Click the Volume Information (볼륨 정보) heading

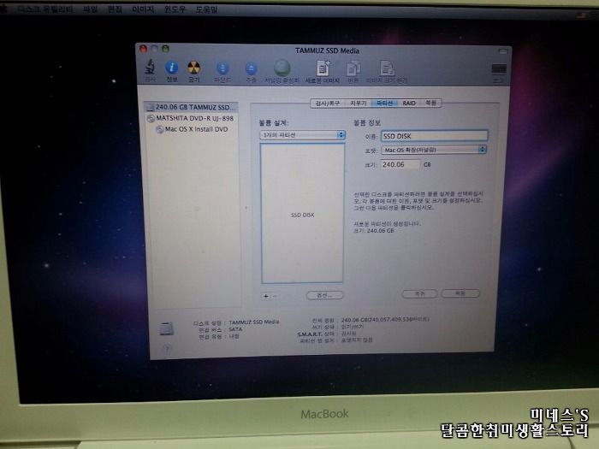(x=367, y=122)
